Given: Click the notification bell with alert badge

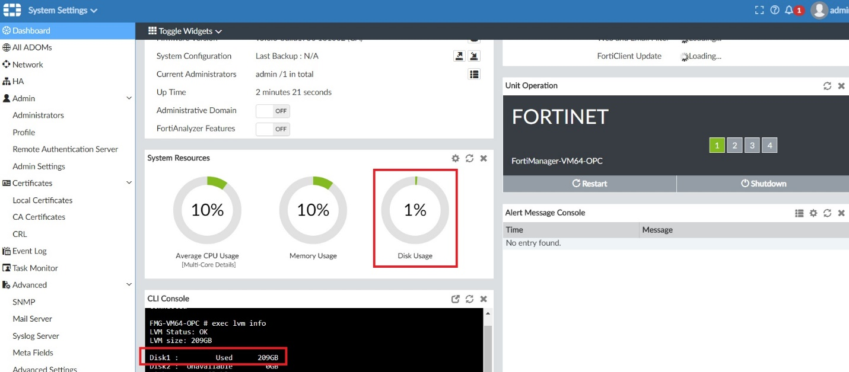Looking at the screenshot, I should [x=790, y=9].
